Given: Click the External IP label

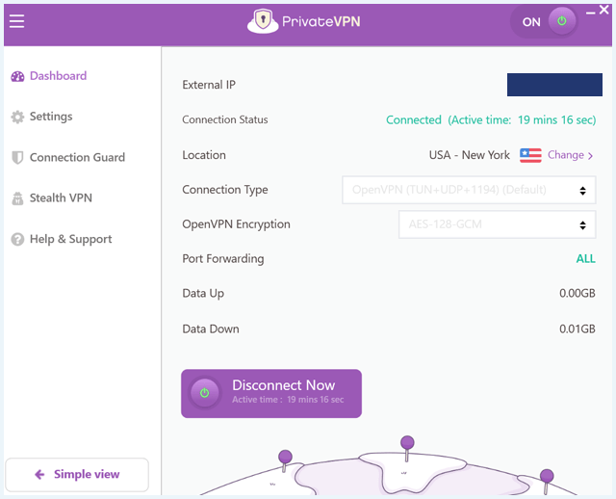Looking at the screenshot, I should [x=209, y=85].
